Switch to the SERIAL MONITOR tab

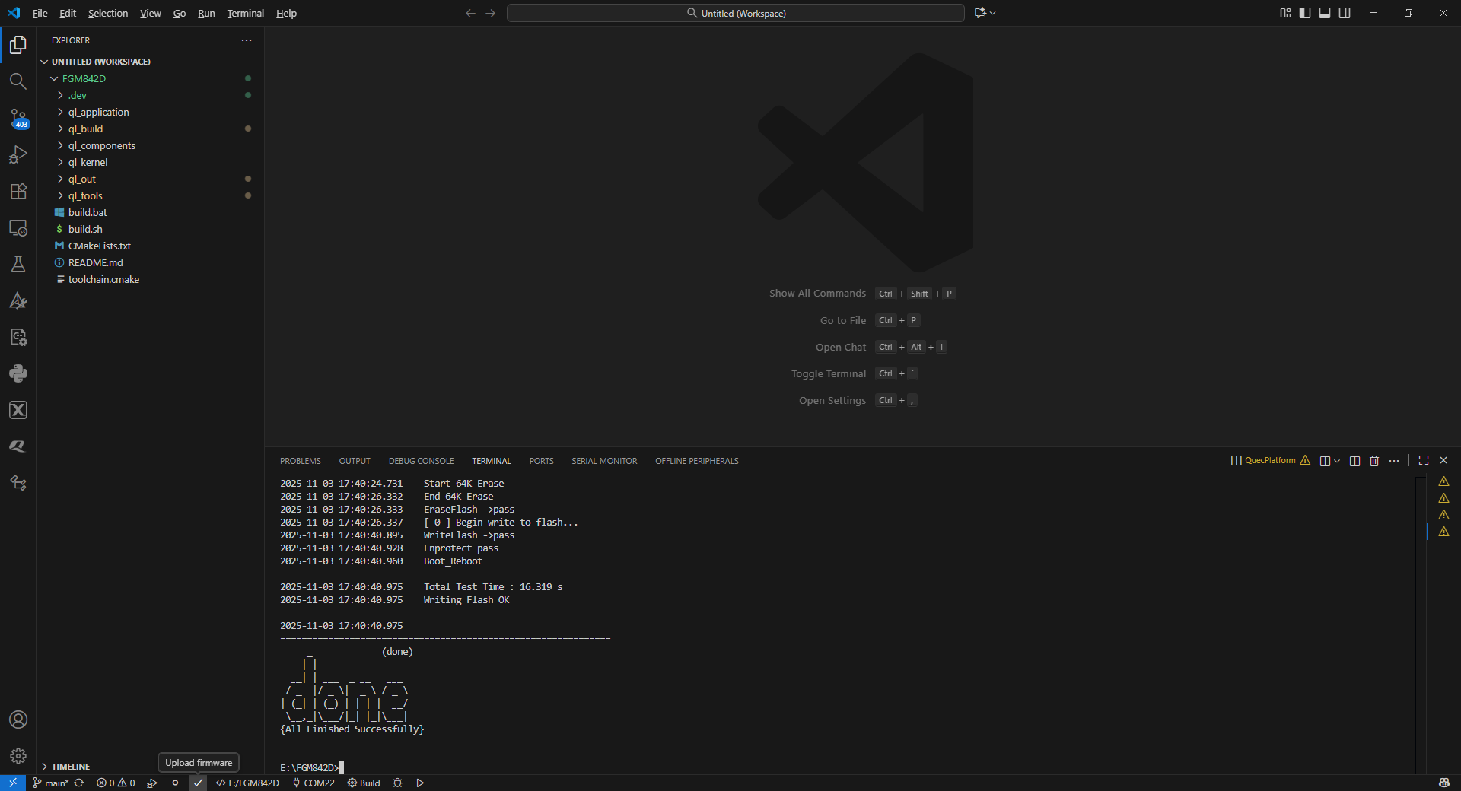point(604,461)
